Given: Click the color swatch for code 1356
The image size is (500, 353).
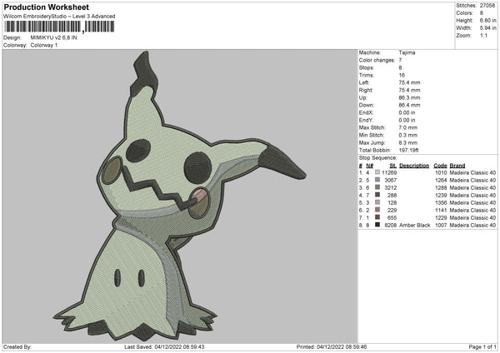Looking at the screenshot, I should (377, 202).
